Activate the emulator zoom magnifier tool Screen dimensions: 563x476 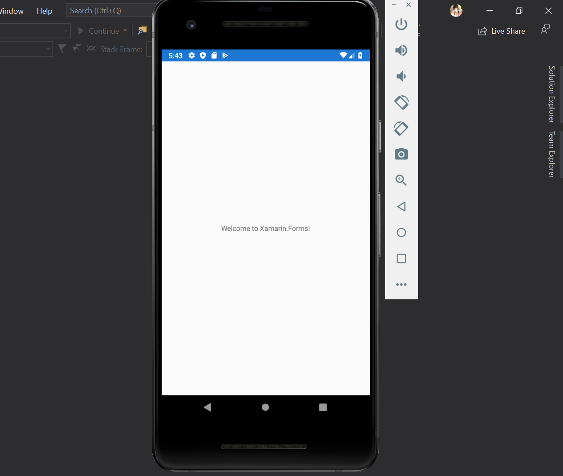tap(401, 180)
